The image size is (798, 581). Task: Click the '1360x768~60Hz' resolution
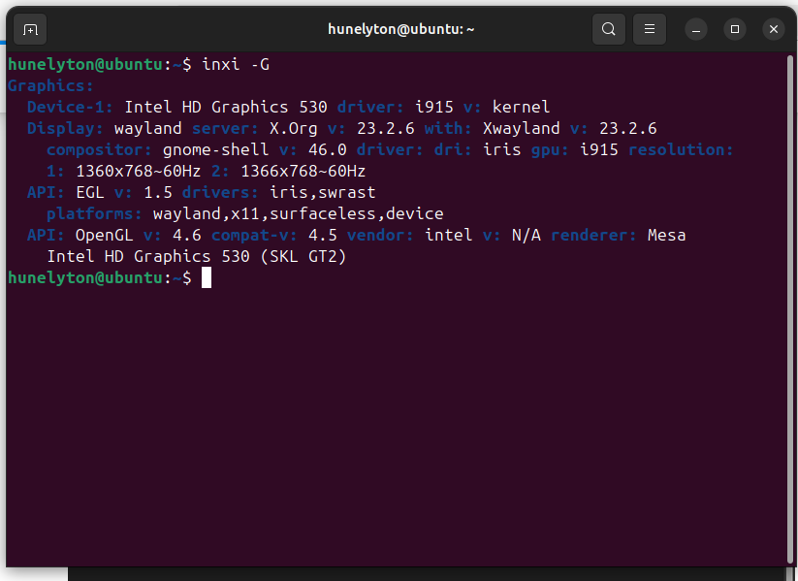[x=138, y=172]
